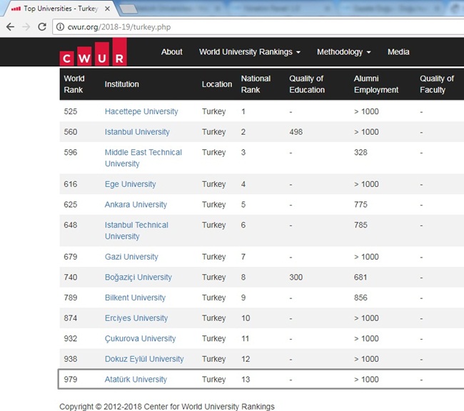Image resolution: width=464 pixels, height=411 pixels.
Task: Click Alumni Employment value 785
Action: [x=360, y=225]
